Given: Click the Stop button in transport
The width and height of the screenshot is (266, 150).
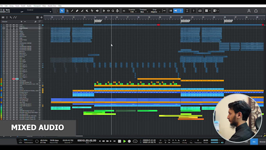Looking at the screenshot, I should [119, 141].
